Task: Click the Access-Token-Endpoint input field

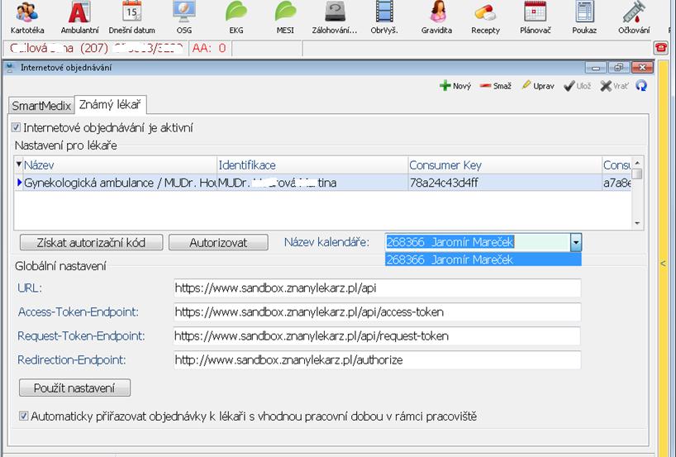Action: 377,312
